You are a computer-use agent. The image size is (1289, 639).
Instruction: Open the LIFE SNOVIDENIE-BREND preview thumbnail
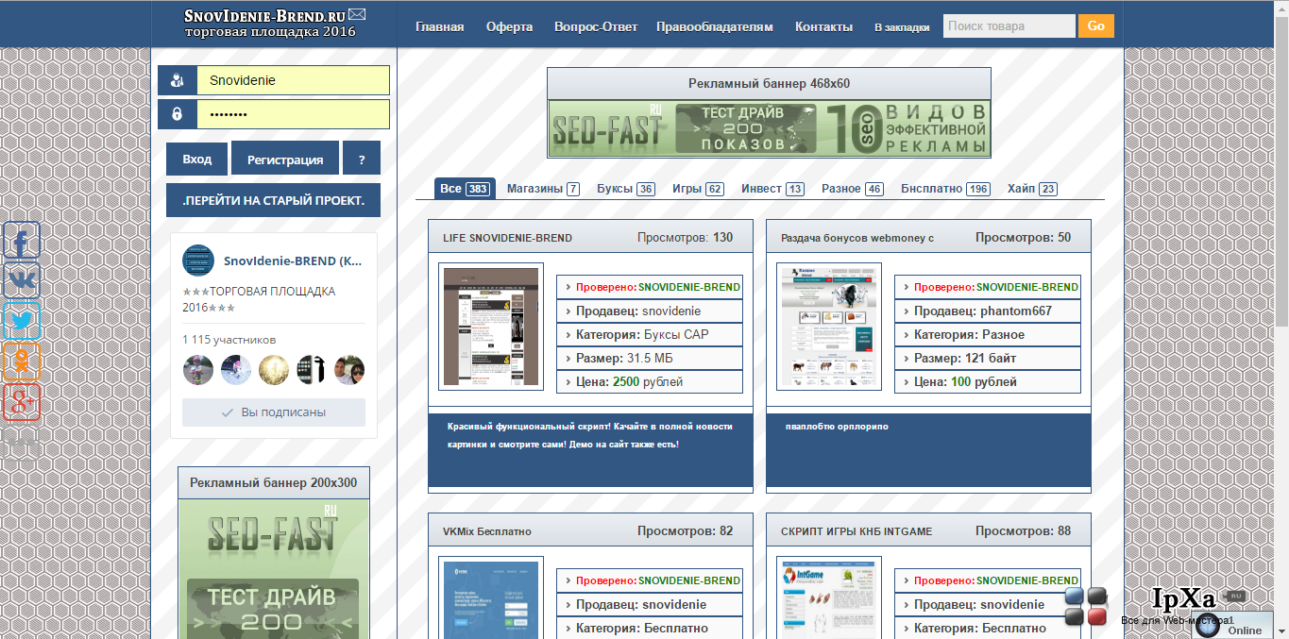click(x=491, y=327)
